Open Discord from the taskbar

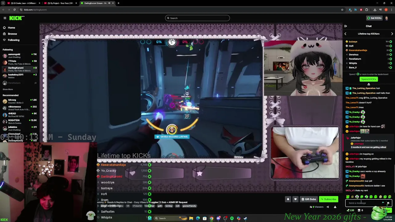click(x=218, y=218)
